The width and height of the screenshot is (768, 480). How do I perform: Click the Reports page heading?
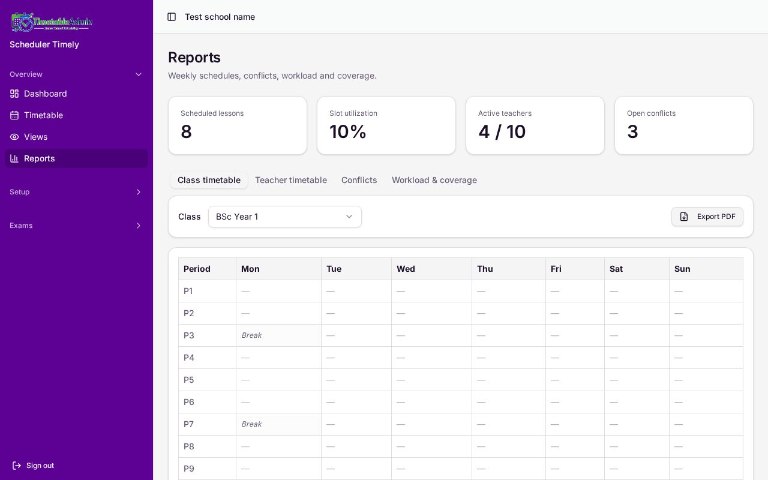(194, 58)
